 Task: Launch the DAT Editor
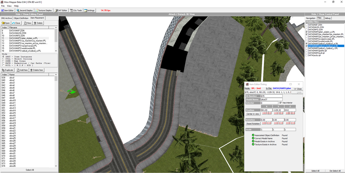[x=61, y=11]
